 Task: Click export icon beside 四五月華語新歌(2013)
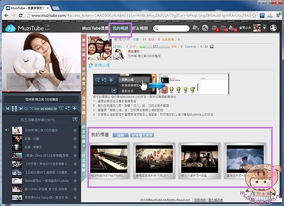pos(75,120)
